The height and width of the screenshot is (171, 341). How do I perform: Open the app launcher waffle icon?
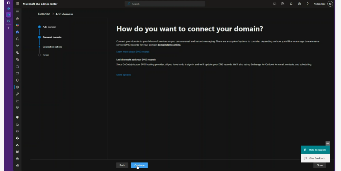coord(17,4)
